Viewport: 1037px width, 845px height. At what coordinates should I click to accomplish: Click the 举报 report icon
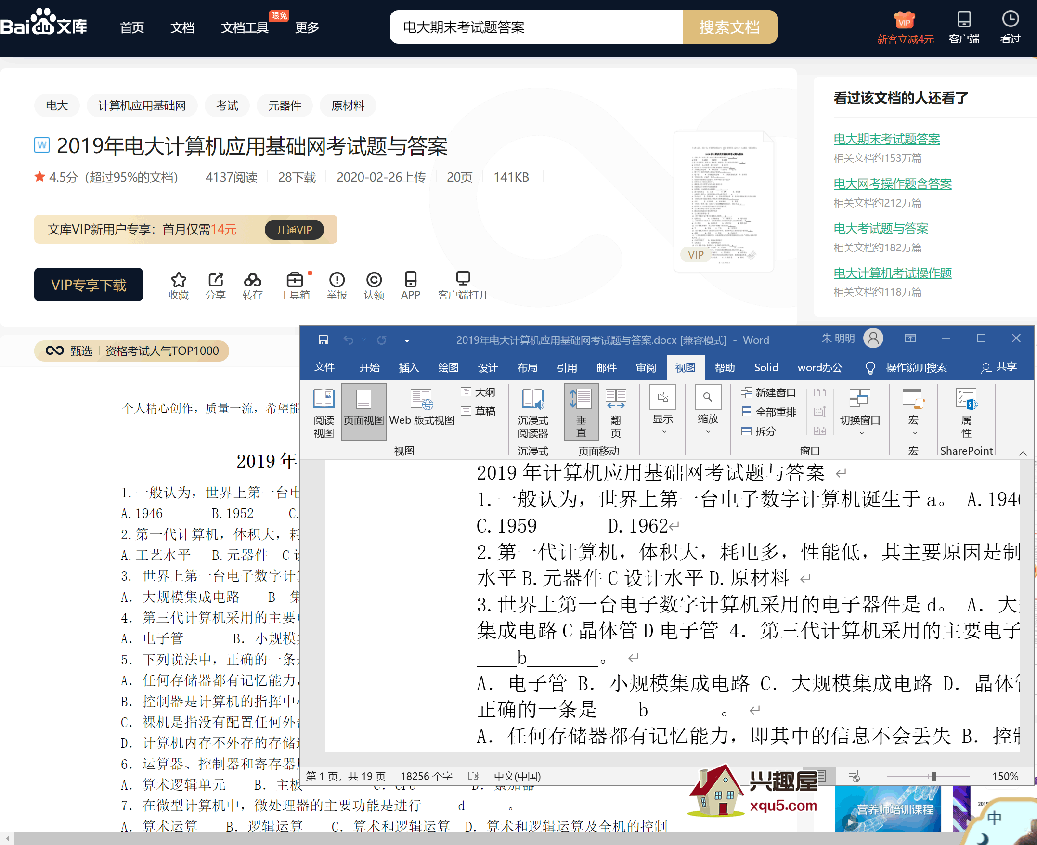(x=337, y=280)
